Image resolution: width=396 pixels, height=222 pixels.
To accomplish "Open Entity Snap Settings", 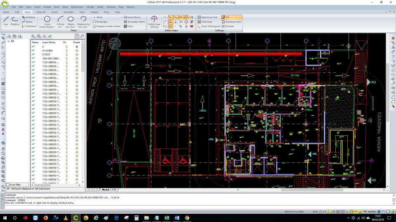I will tap(154, 21).
